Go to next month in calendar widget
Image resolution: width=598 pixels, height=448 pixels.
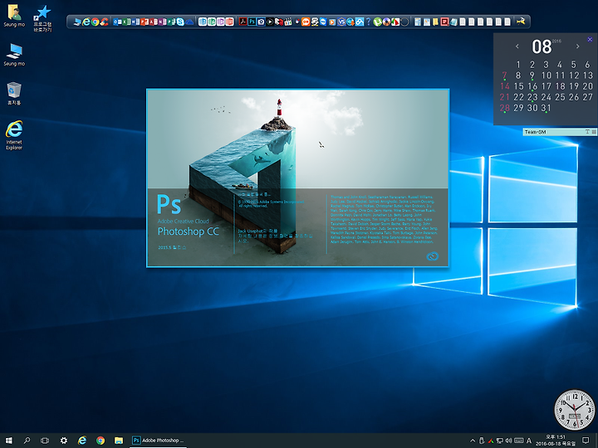578,46
